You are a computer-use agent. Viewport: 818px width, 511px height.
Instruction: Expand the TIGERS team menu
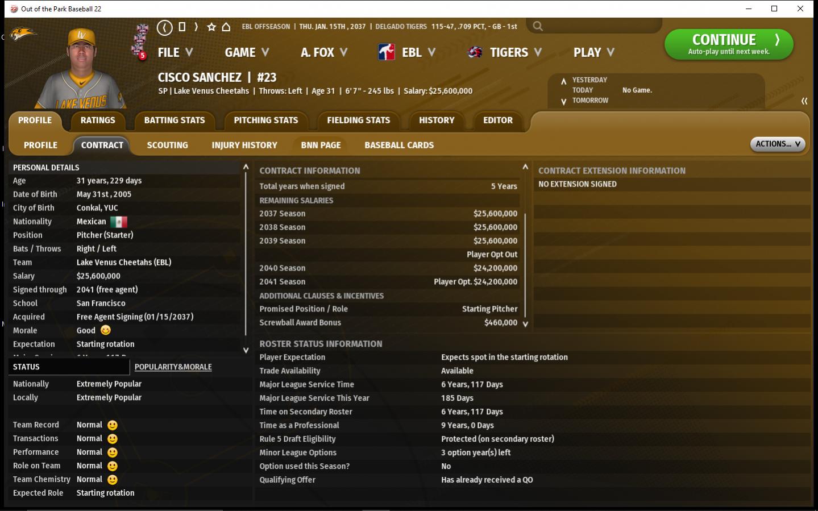(x=516, y=52)
